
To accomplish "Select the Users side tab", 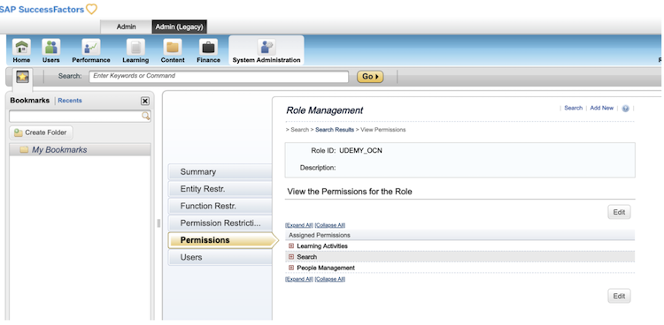I will pyautogui.click(x=220, y=257).
